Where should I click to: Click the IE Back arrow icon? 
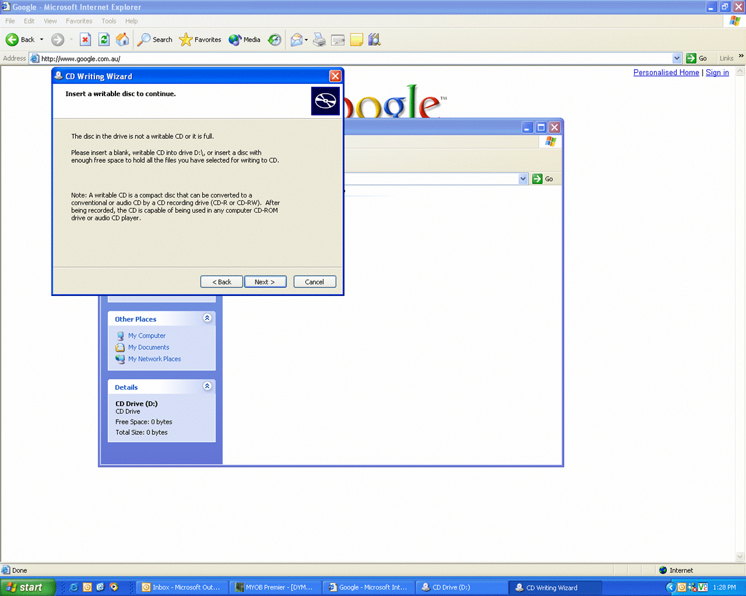[12, 40]
